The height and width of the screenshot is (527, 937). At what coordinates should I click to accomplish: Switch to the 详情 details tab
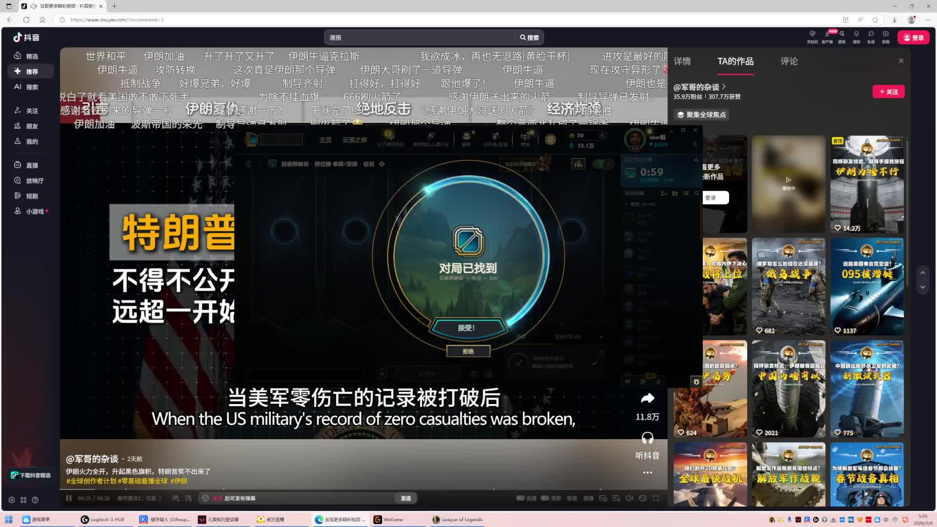coord(682,61)
